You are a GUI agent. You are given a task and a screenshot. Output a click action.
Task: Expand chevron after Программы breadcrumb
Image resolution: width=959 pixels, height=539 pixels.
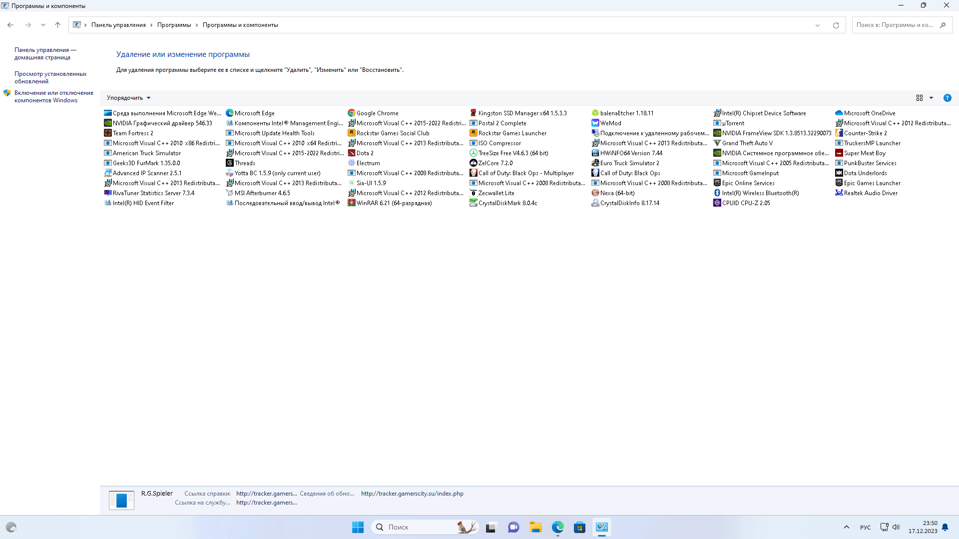coord(197,25)
